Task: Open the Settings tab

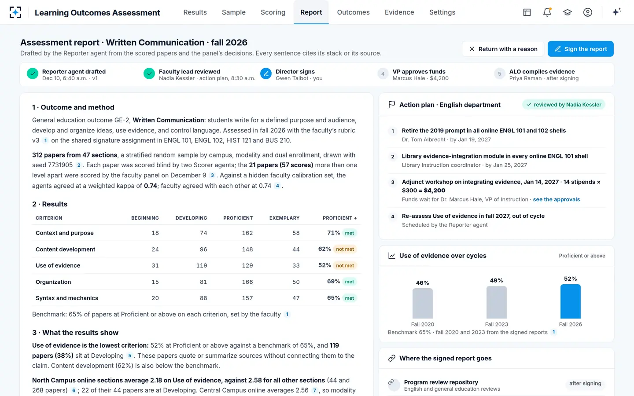Action: pyautogui.click(x=442, y=12)
